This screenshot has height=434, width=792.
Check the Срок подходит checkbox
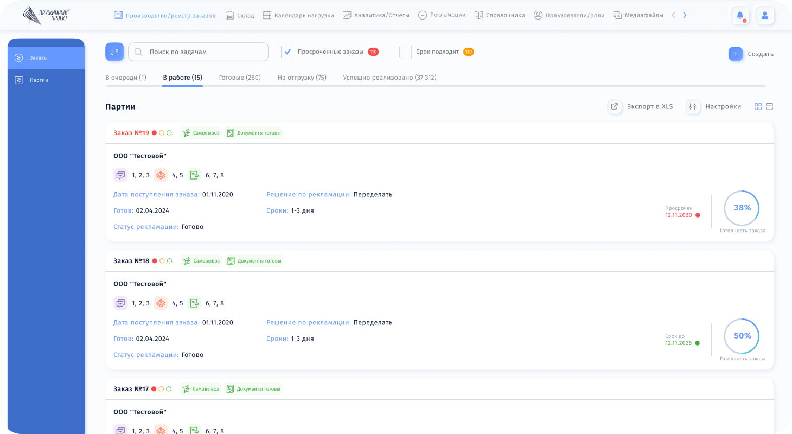click(x=406, y=52)
